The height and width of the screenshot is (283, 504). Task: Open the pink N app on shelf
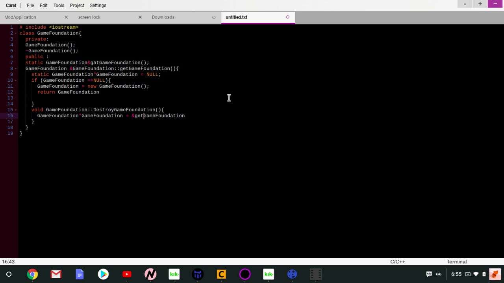point(150,274)
